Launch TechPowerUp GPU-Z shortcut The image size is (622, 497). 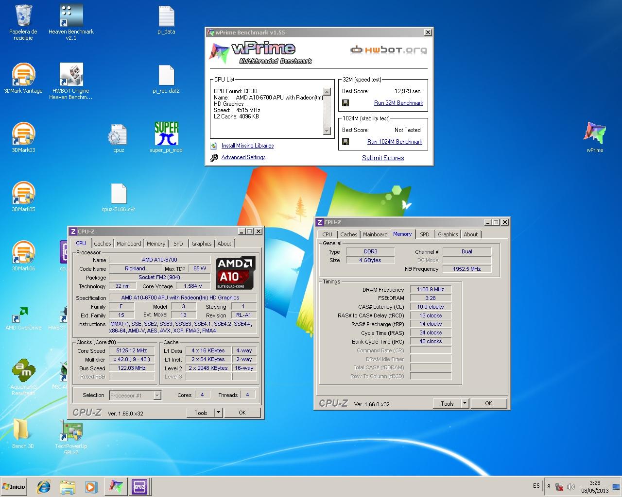(71, 438)
